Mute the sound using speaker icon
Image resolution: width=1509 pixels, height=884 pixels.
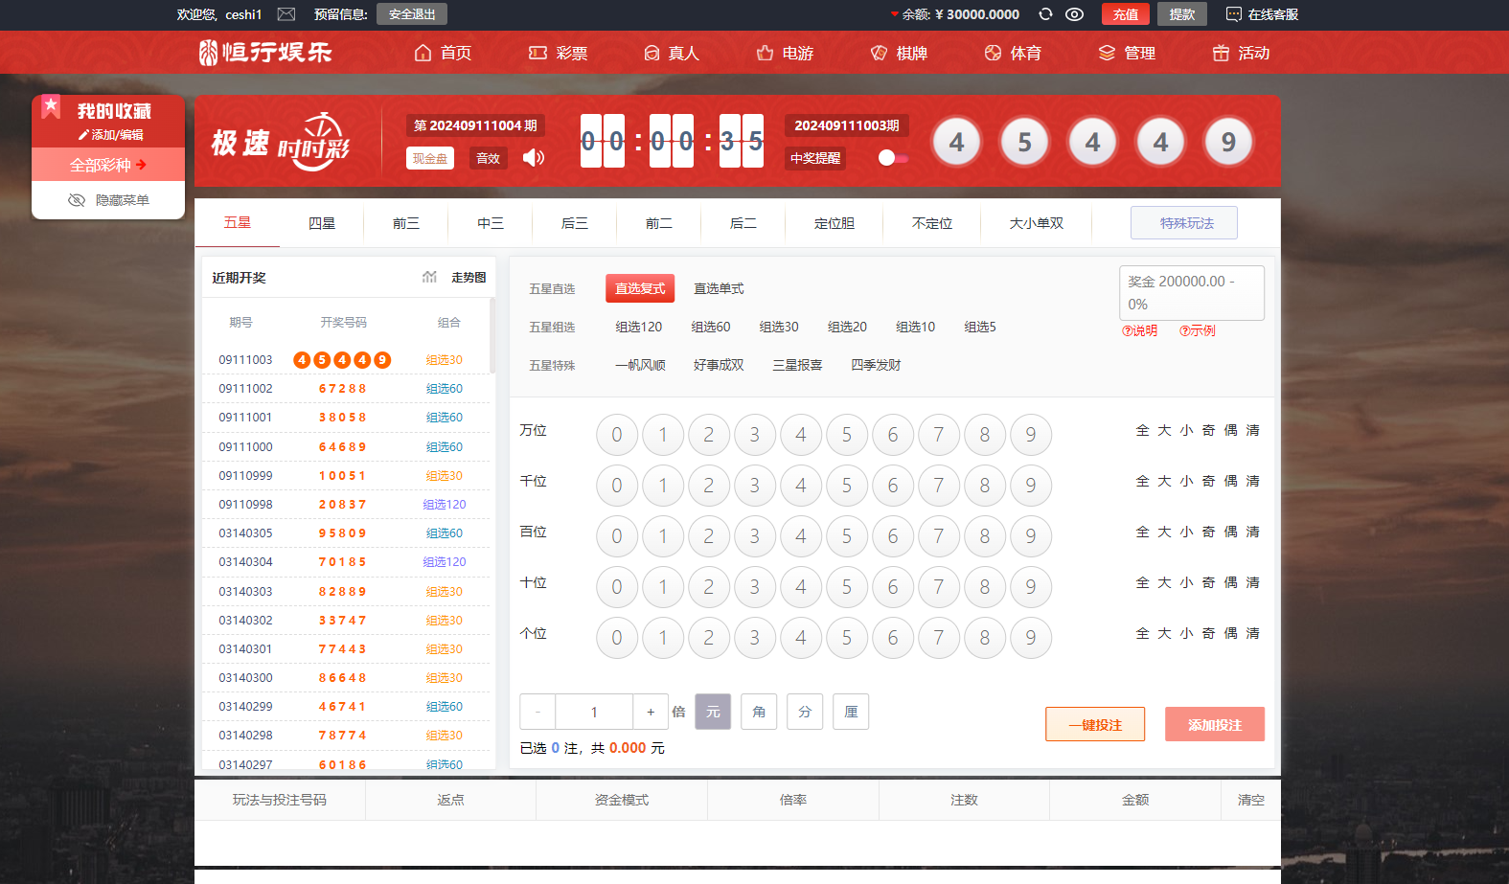click(534, 158)
